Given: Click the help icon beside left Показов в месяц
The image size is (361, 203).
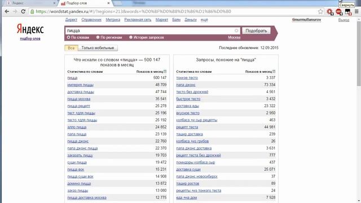Looking at the screenshot, I should [x=165, y=72].
